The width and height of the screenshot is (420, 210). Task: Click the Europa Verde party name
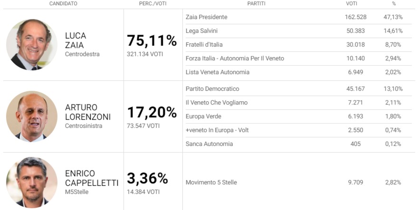point(203,116)
